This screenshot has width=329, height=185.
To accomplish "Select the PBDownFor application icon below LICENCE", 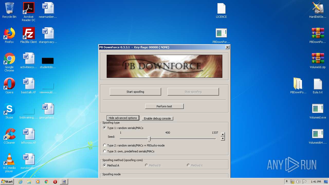I will (221, 35).
